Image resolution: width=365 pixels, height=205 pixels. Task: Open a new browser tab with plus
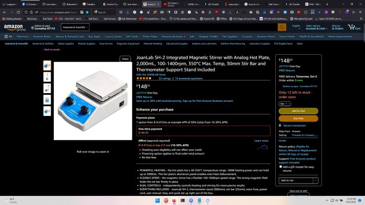[x=327, y=4]
